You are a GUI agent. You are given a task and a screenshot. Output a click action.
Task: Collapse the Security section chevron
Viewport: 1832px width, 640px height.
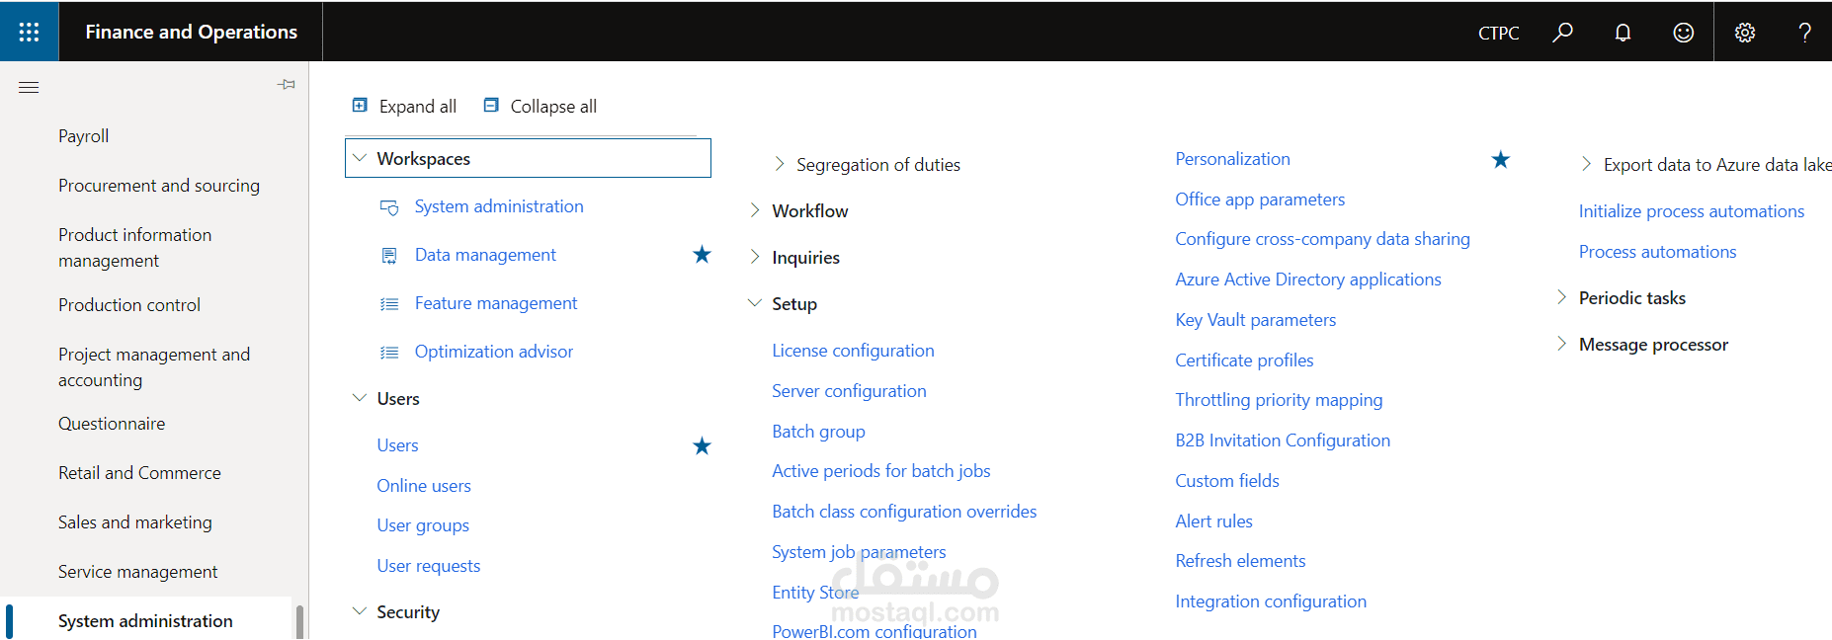(360, 611)
